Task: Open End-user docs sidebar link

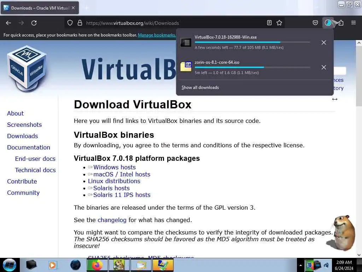Action: pyautogui.click(x=35, y=159)
